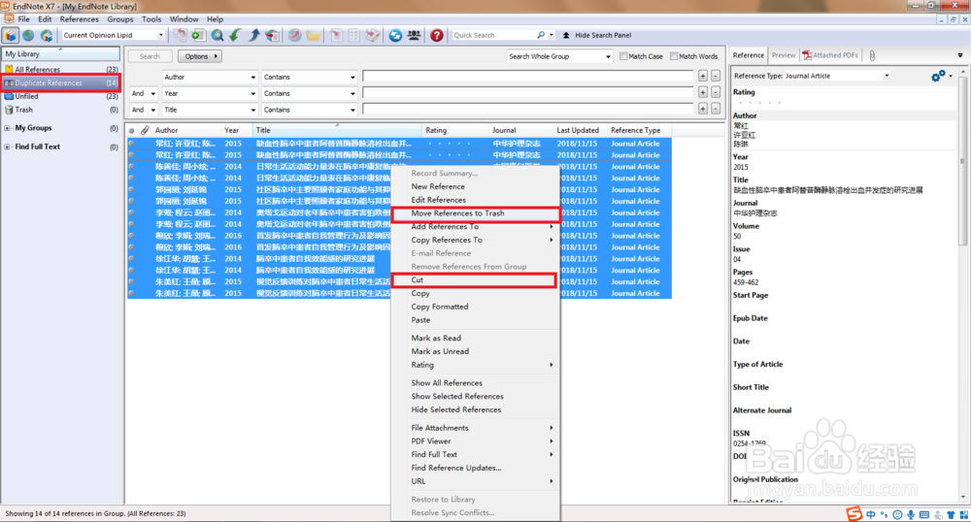Switch to Attached PDFs tab
The image size is (971, 522).
[x=830, y=55]
